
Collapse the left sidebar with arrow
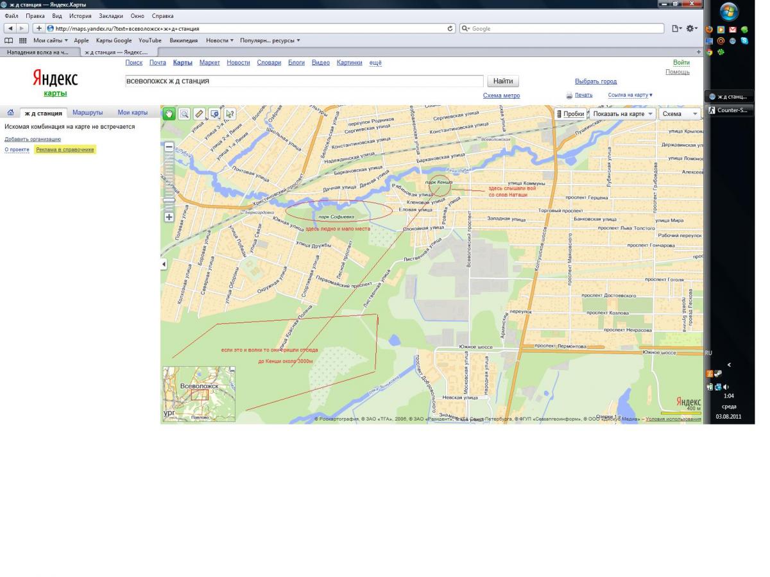(x=164, y=264)
